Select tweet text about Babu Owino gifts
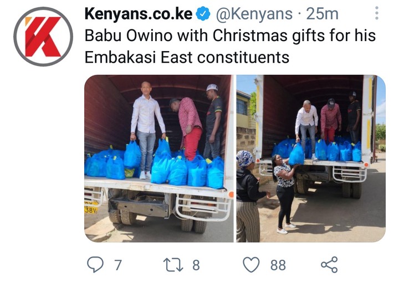The image size is (399, 282). click(230, 46)
